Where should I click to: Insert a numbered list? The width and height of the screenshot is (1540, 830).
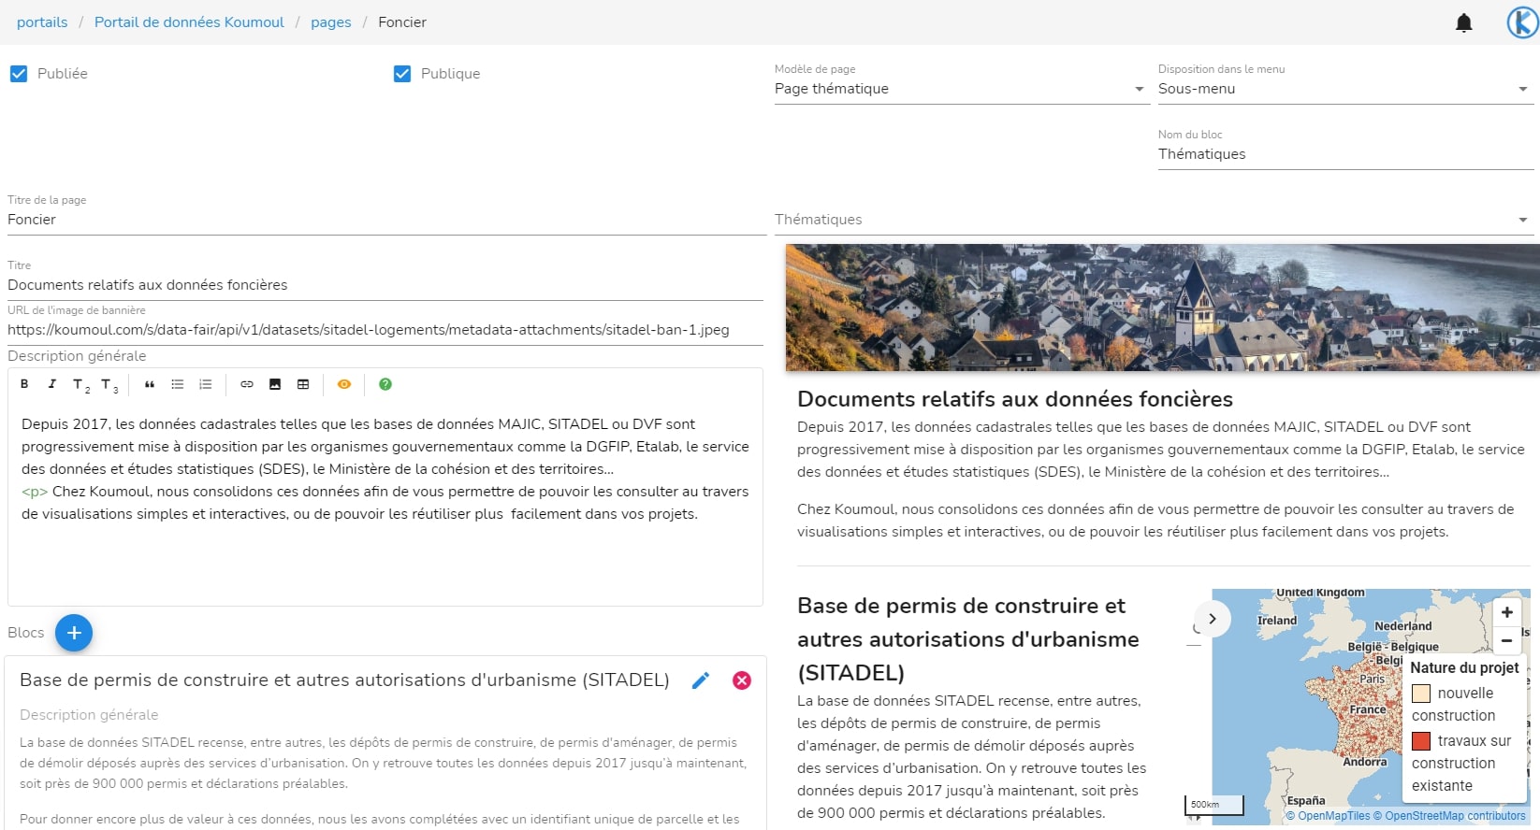[206, 384]
